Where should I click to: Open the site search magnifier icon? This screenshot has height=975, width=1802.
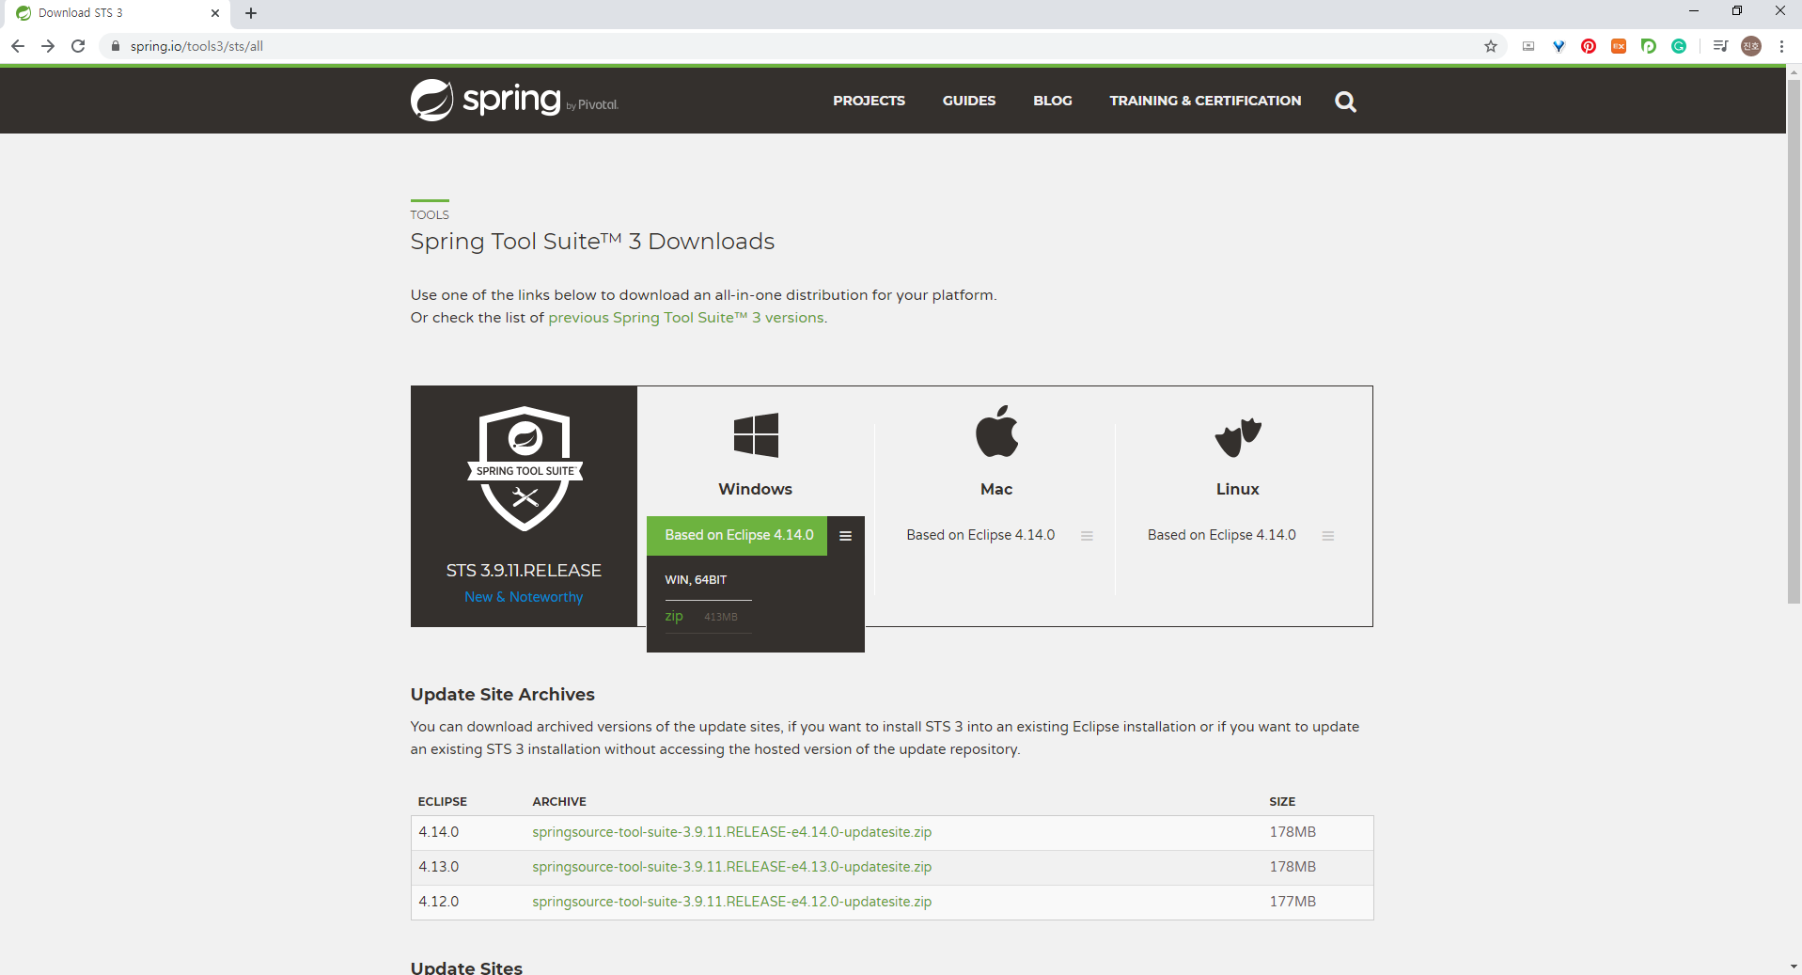[1345, 102]
